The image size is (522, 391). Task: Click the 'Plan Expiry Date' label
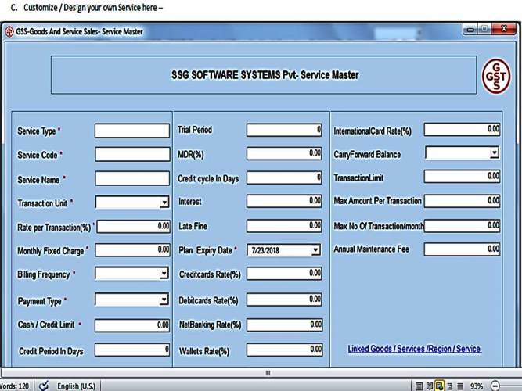coord(205,250)
